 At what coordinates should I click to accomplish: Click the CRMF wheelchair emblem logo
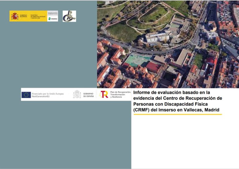[x=69, y=16]
